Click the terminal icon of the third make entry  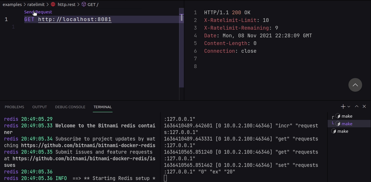(x=333, y=131)
